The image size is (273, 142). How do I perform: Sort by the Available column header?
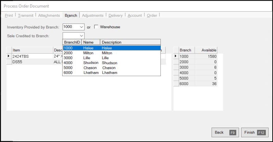(x=206, y=50)
